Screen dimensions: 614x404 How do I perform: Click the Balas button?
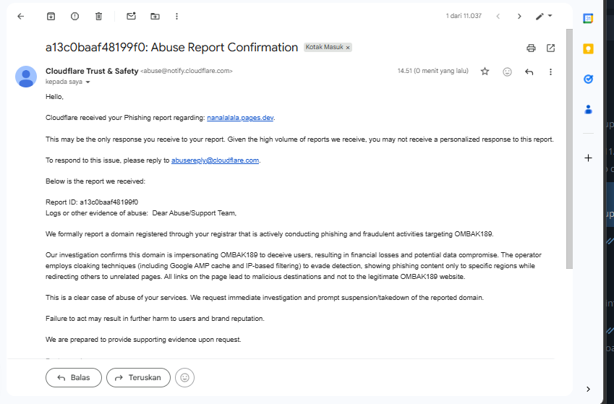[x=73, y=377]
